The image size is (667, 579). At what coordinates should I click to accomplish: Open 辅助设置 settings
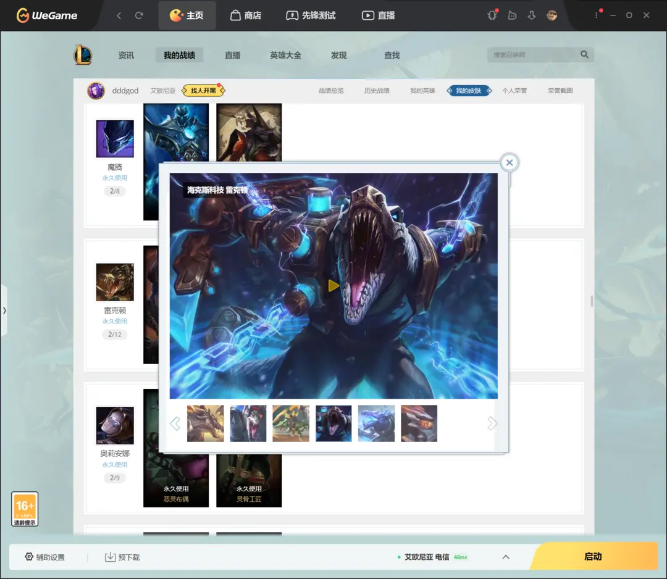pyautogui.click(x=44, y=557)
